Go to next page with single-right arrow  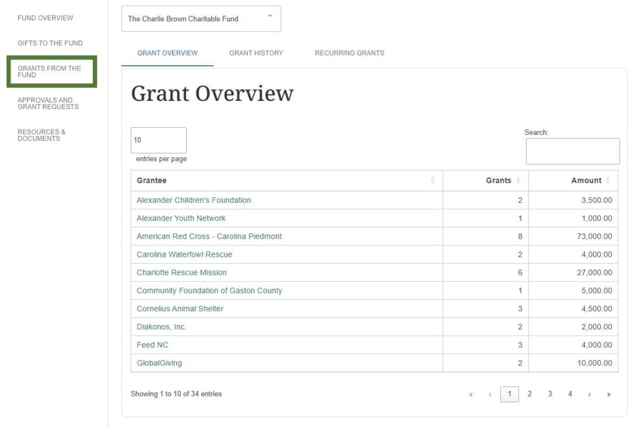[x=589, y=394]
